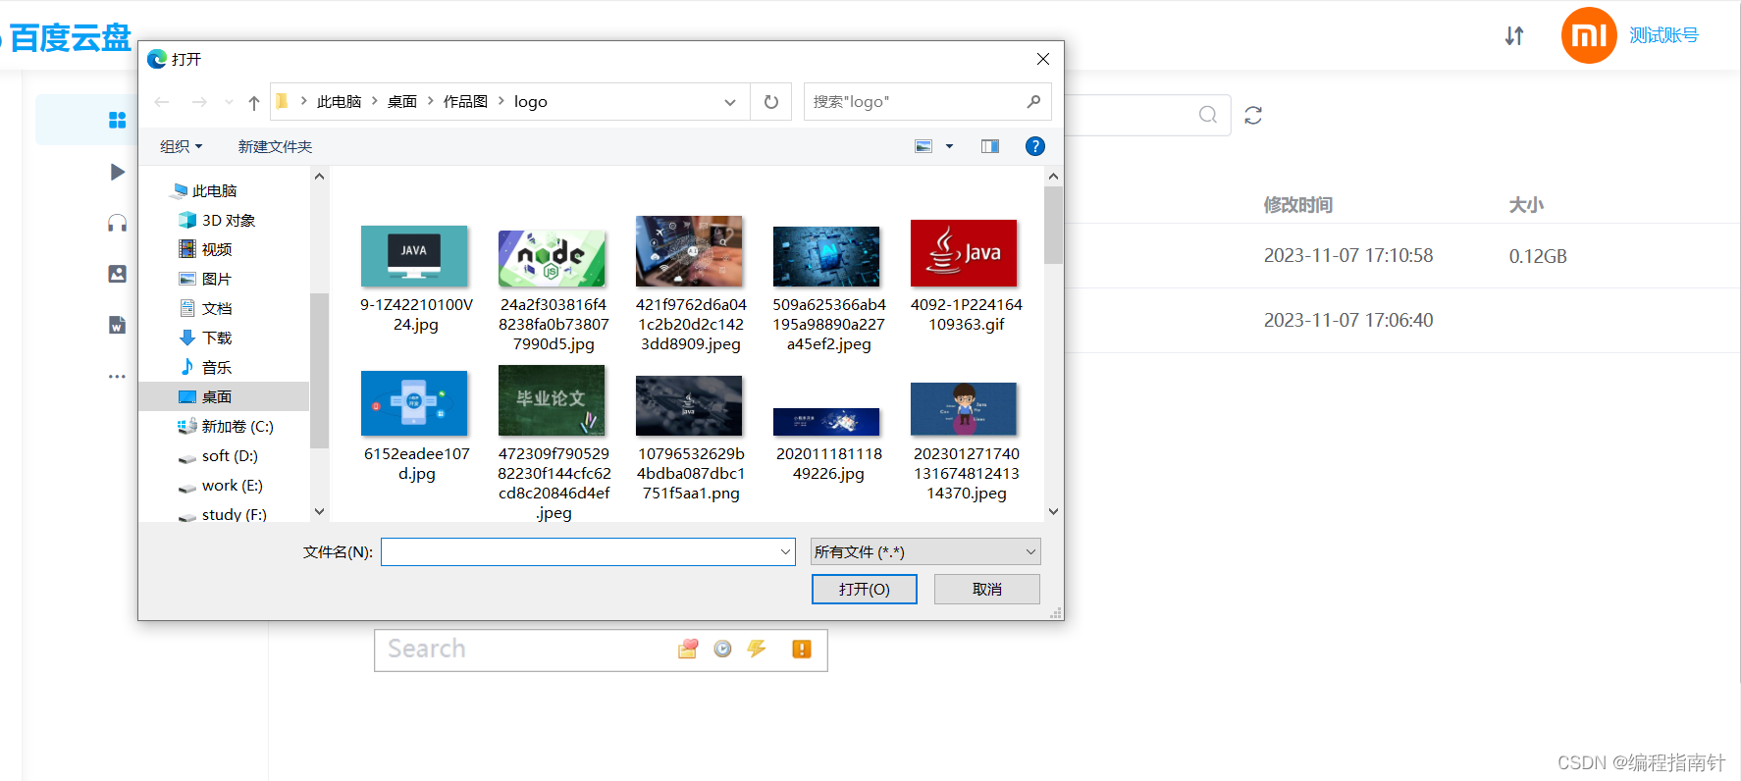Go up one folder level in the dialog

coord(254,102)
